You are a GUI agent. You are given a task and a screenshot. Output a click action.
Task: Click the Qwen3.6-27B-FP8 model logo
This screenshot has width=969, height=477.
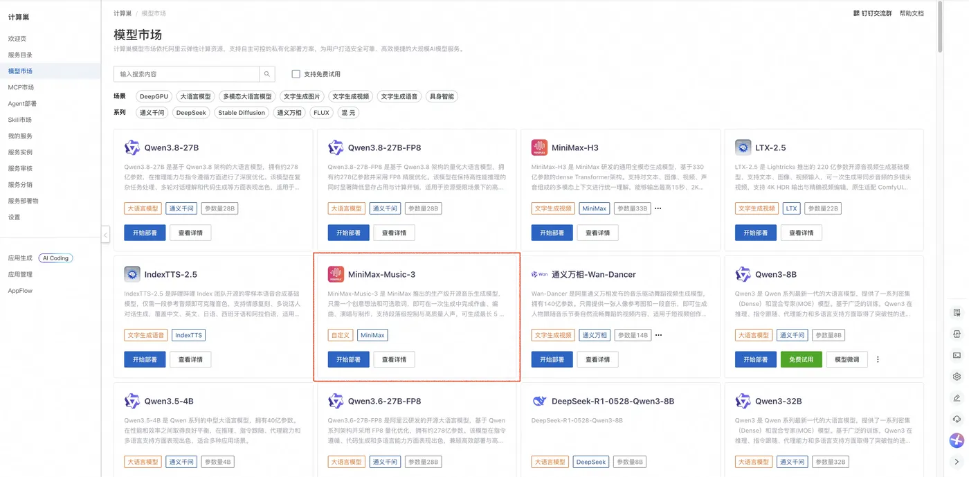tap(336, 401)
